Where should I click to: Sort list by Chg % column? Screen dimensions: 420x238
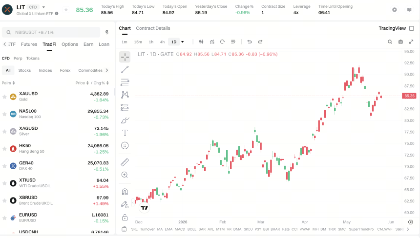coord(101,83)
